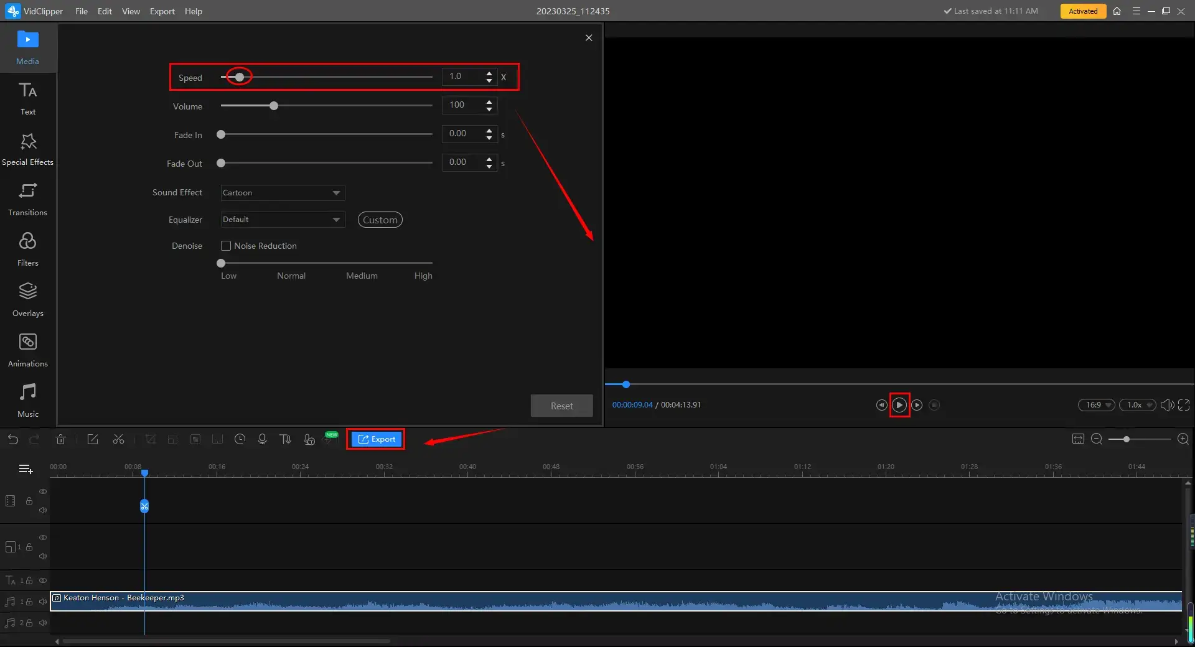Start voice-over recording with microphone icon

262,439
